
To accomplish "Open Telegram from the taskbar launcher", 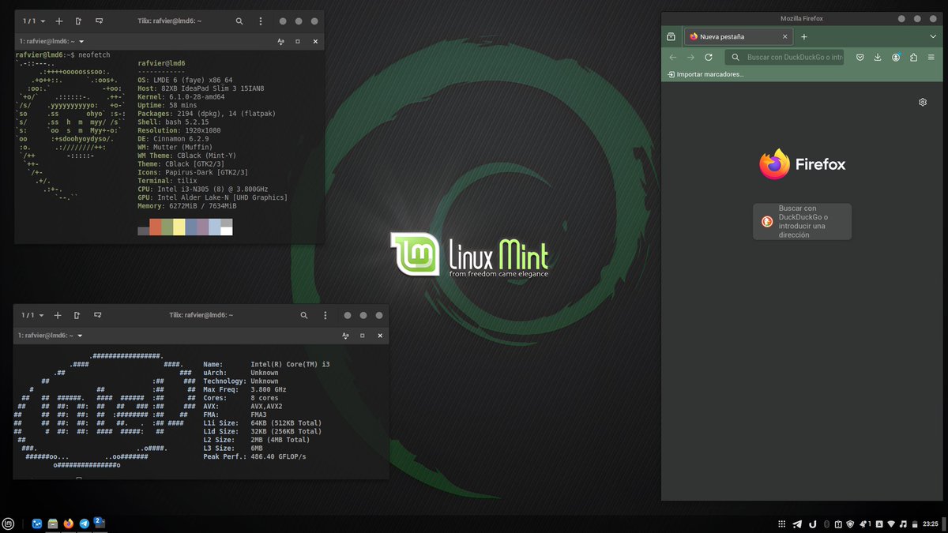I will point(85,524).
